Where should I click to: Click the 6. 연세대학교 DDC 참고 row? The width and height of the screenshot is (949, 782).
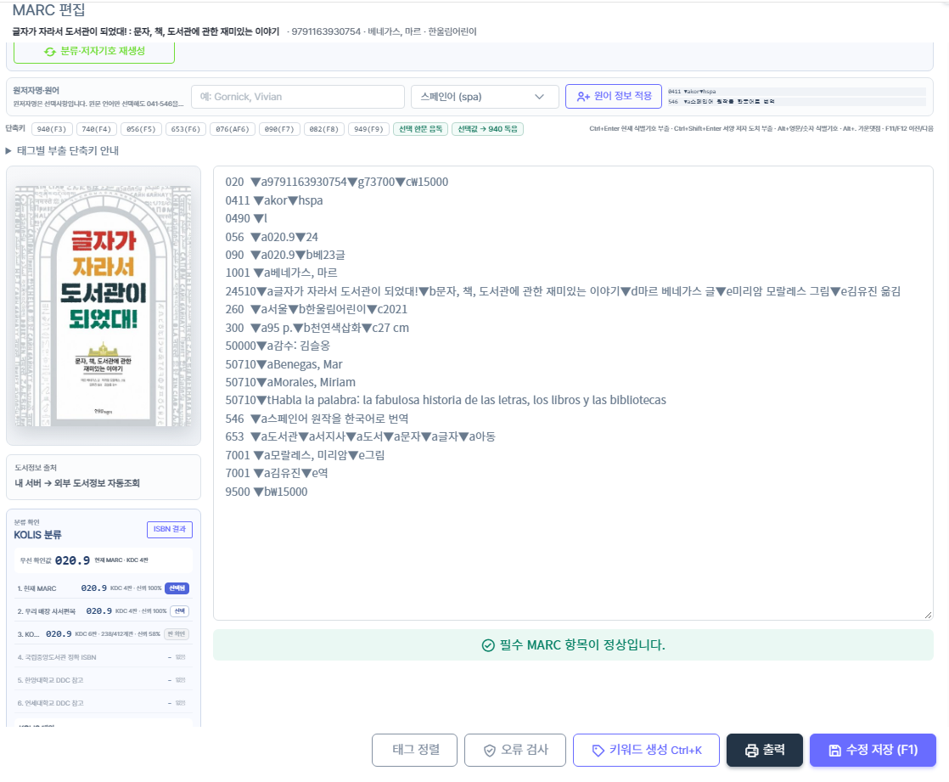coord(102,703)
